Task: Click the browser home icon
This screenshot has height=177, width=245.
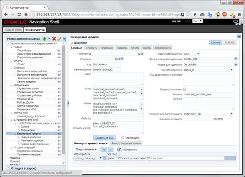Action: pos(26,15)
